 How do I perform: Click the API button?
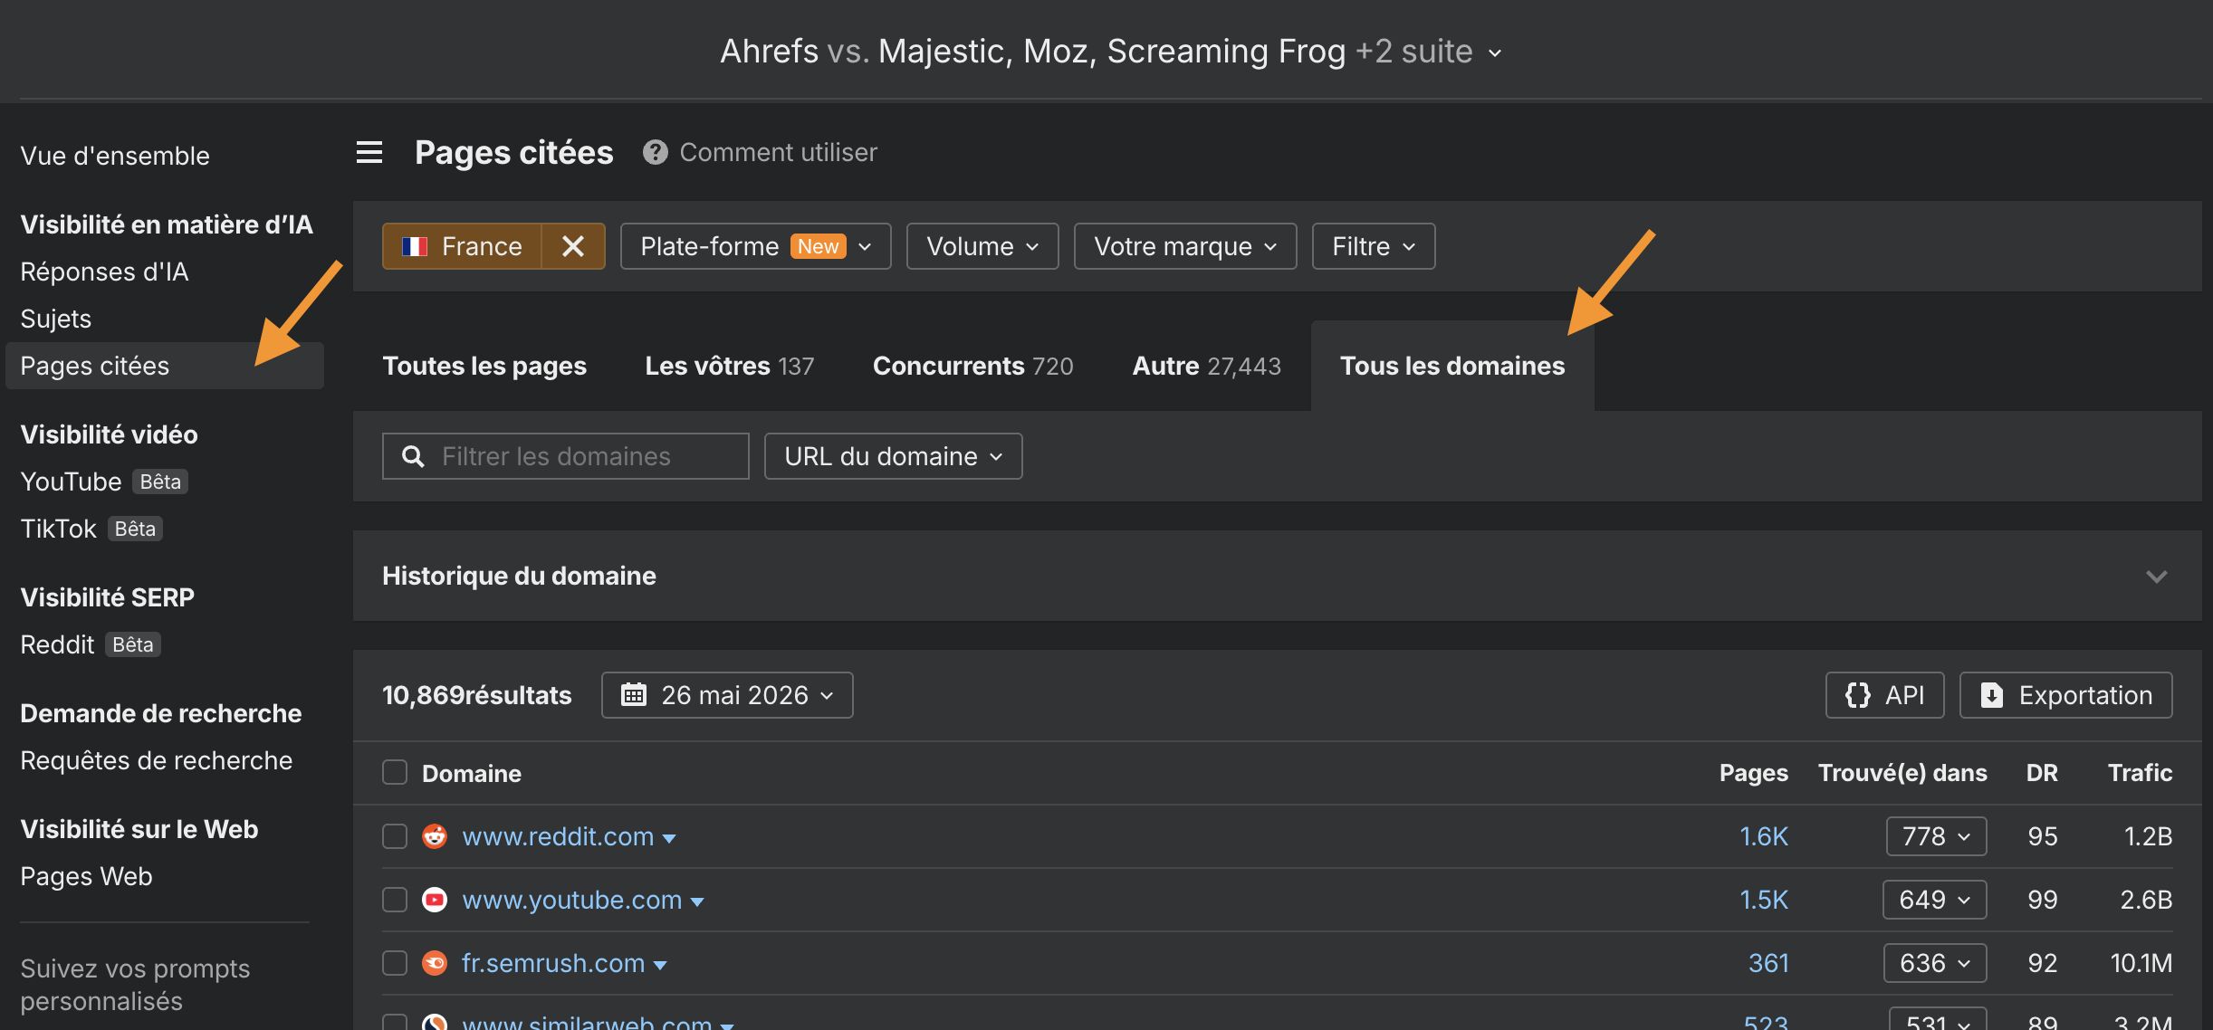[x=1884, y=695]
